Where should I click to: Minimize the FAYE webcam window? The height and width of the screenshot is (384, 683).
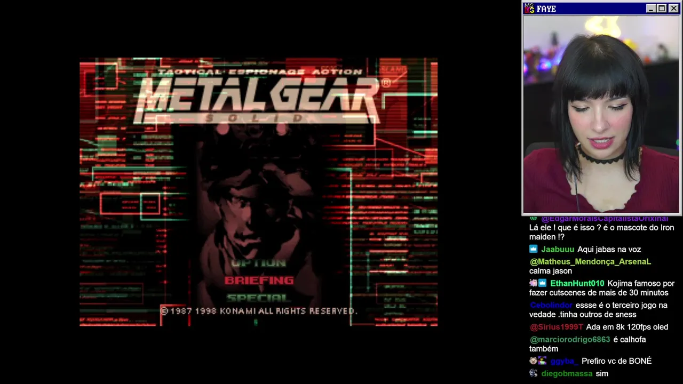[650, 9]
